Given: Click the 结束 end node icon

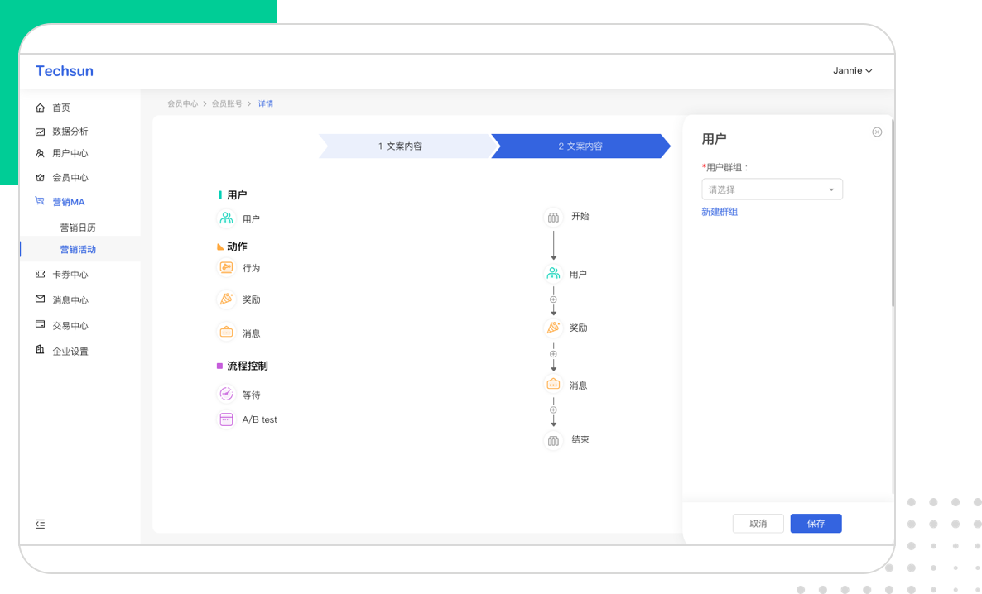Looking at the screenshot, I should pos(553,440).
